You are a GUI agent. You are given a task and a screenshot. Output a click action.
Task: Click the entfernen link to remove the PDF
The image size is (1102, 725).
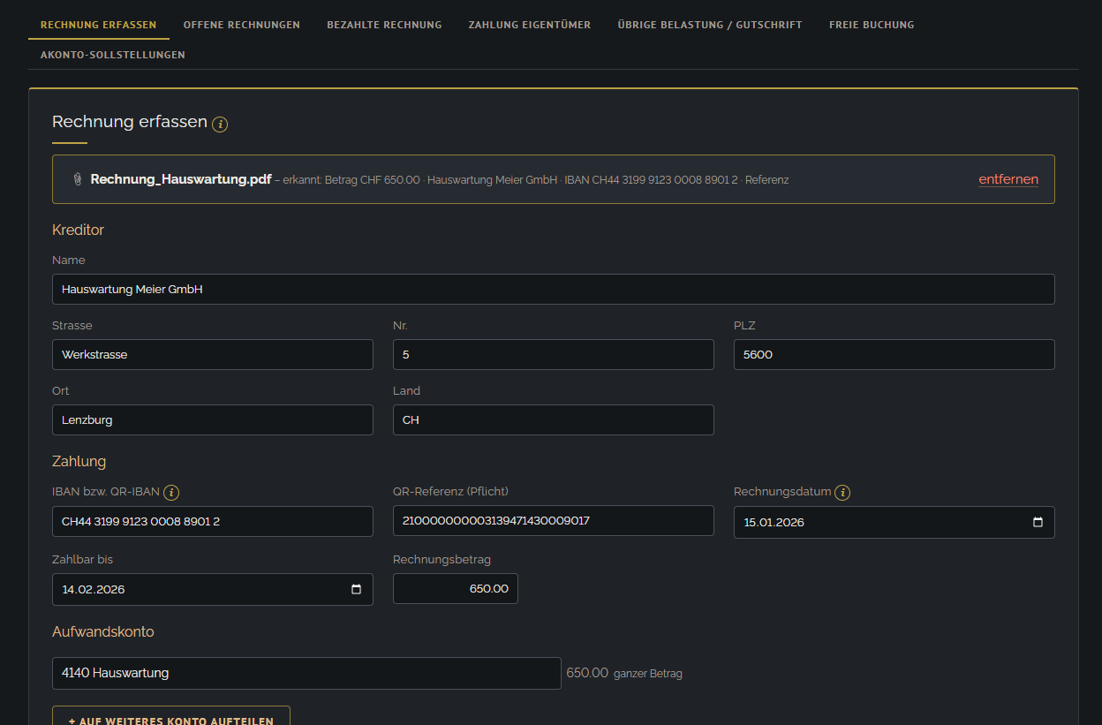(1008, 179)
